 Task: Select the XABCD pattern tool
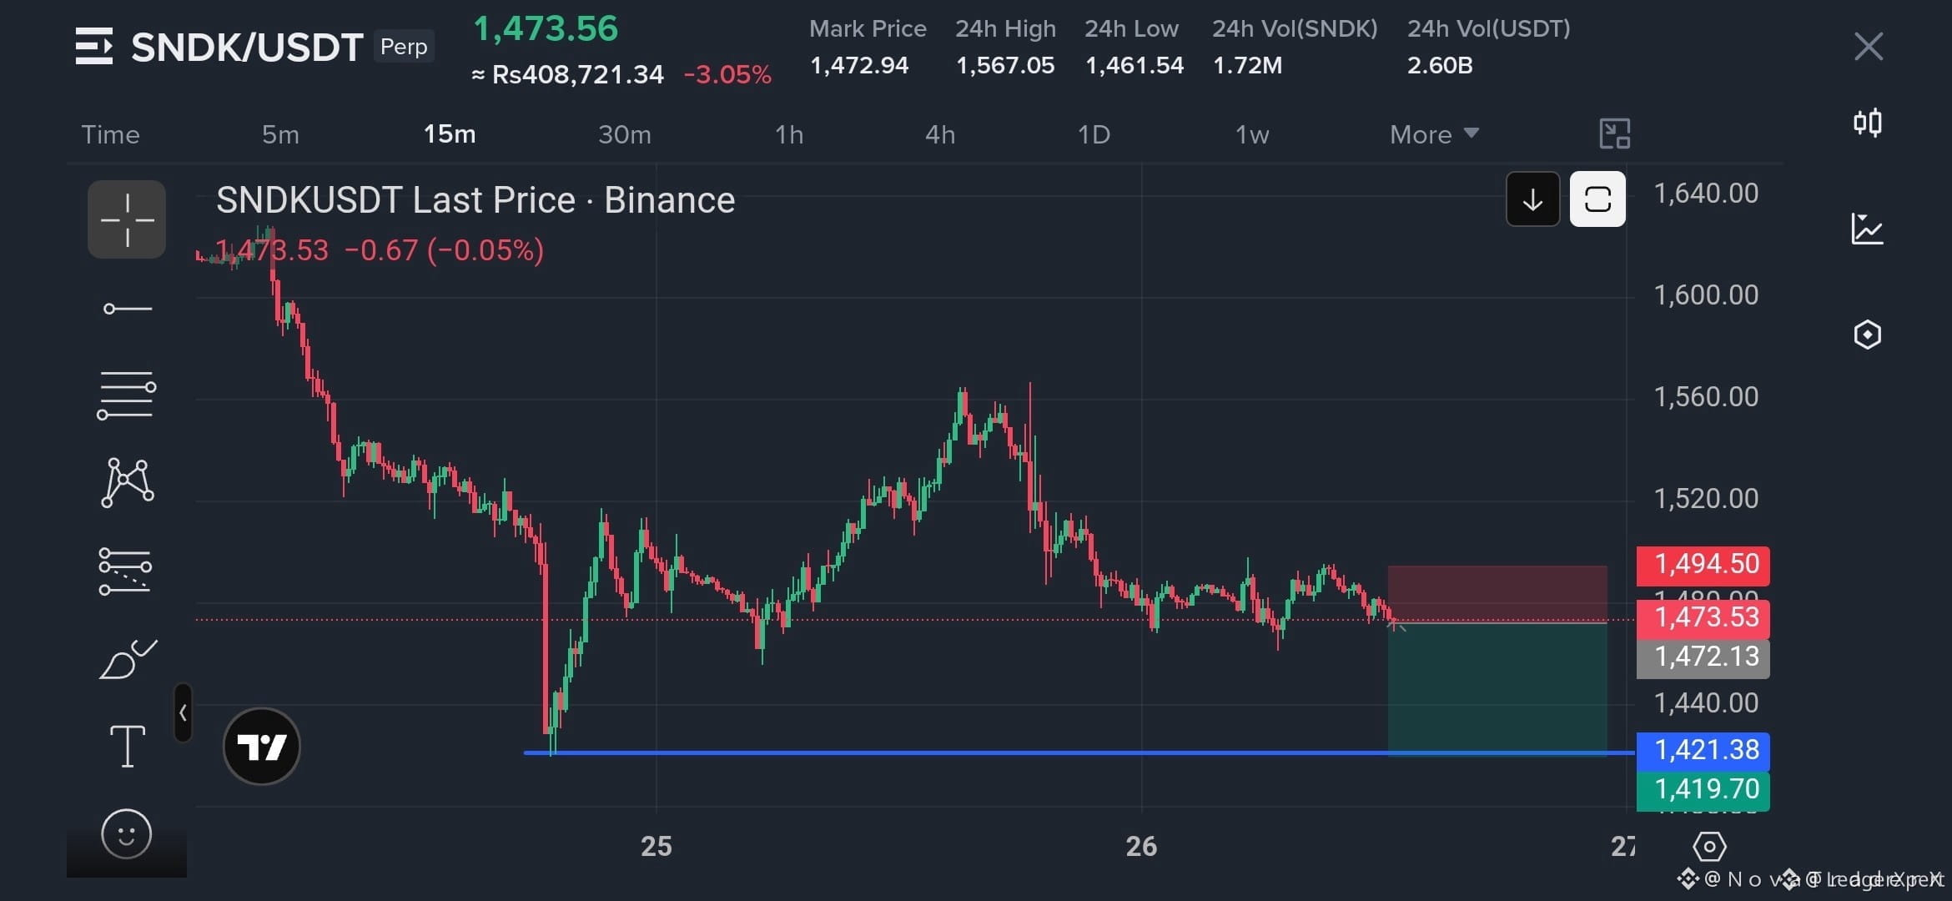pos(127,482)
